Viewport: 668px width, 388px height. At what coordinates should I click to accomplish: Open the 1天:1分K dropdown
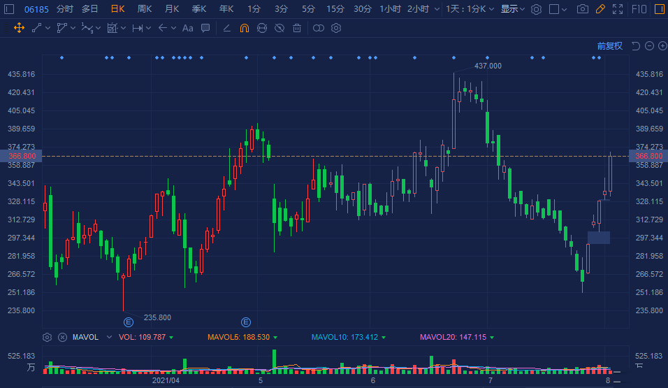click(x=470, y=9)
